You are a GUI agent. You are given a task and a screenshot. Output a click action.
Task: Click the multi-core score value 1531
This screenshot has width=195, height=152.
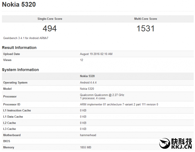tap(146, 28)
